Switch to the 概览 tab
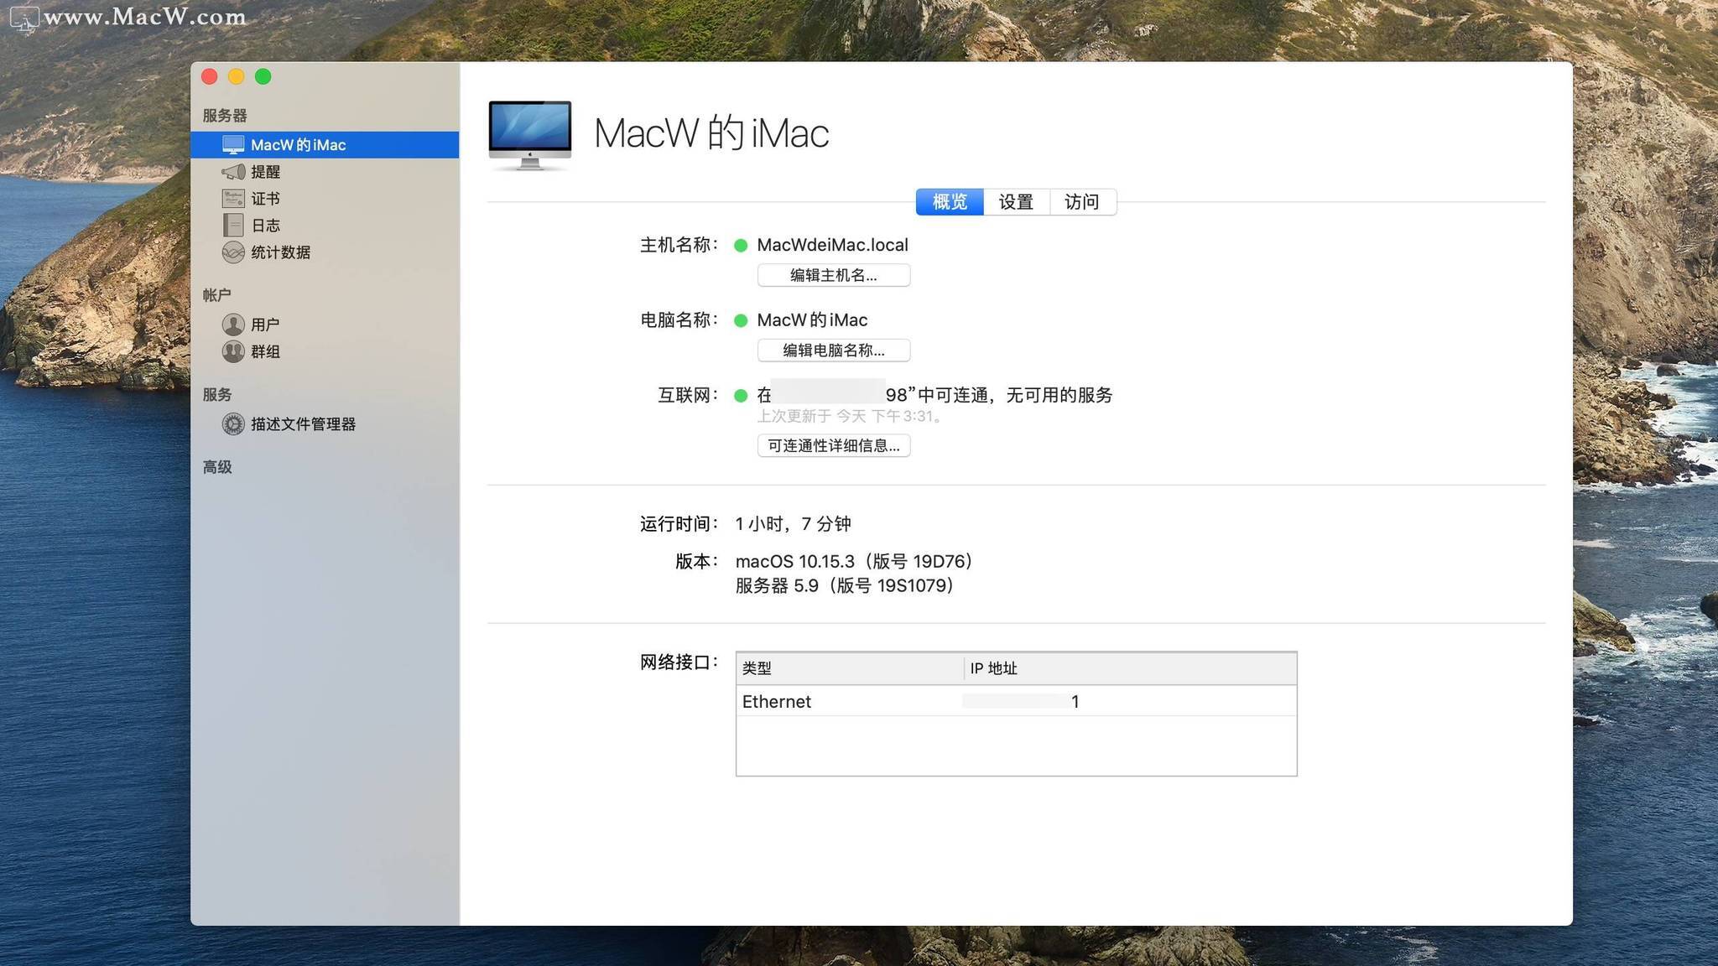This screenshot has height=966, width=1718. (950, 202)
